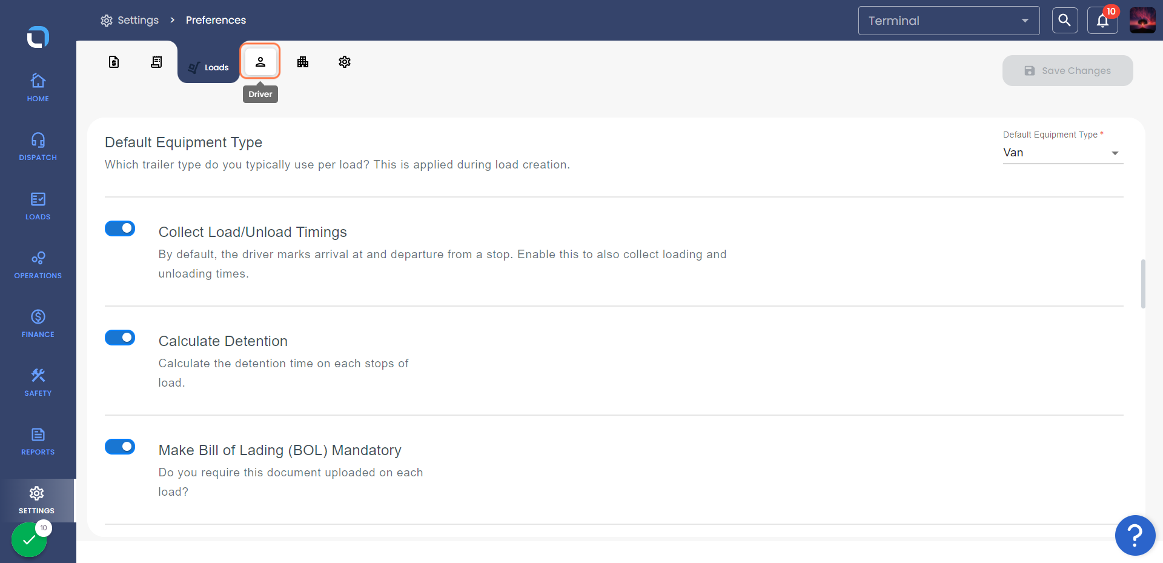Open Default Equipment Type dropdown showing Van
Viewport: 1163px width, 563px height.
click(1063, 153)
